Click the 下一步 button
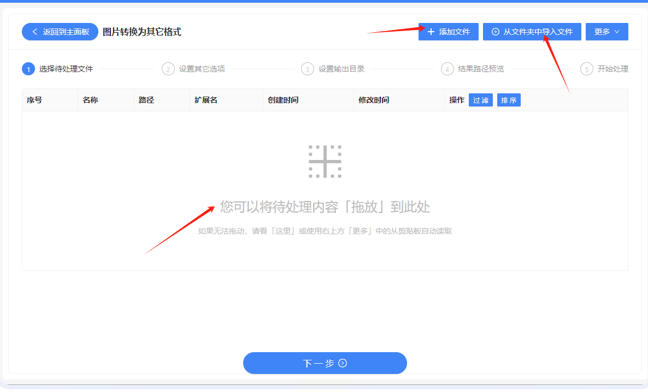The image size is (648, 392). point(325,363)
